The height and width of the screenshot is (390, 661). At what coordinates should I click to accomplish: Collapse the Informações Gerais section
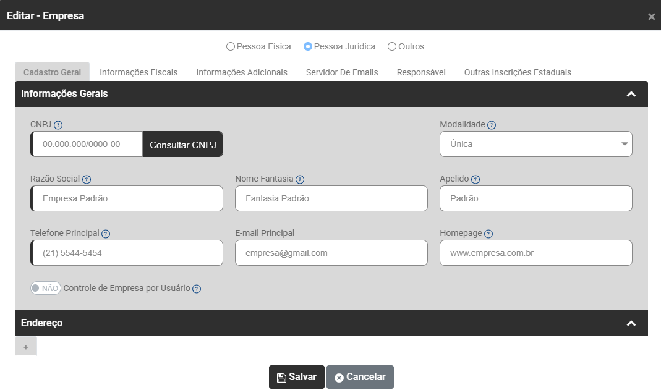(631, 94)
